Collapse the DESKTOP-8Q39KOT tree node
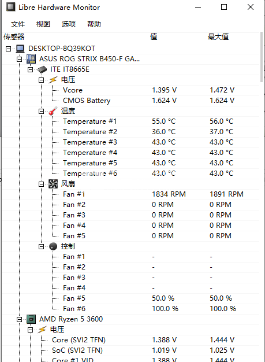265x362 pixels. coord(8,49)
